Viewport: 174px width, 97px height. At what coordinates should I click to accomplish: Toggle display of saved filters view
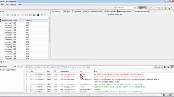pos(172,67)
